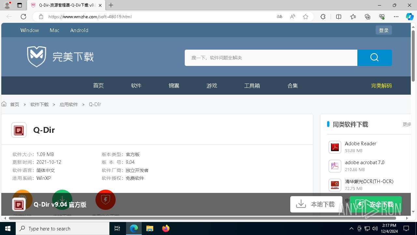Screen dimensions: 417x235
Task: Focus the site search input field
Action: 271,58
